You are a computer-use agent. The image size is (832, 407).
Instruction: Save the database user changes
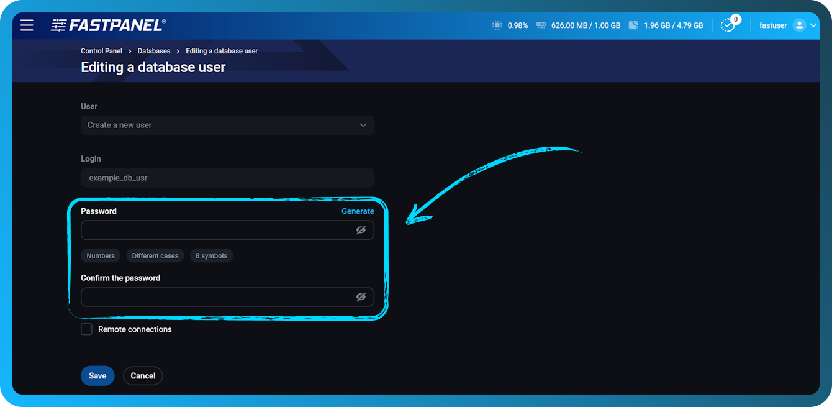click(97, 375)
